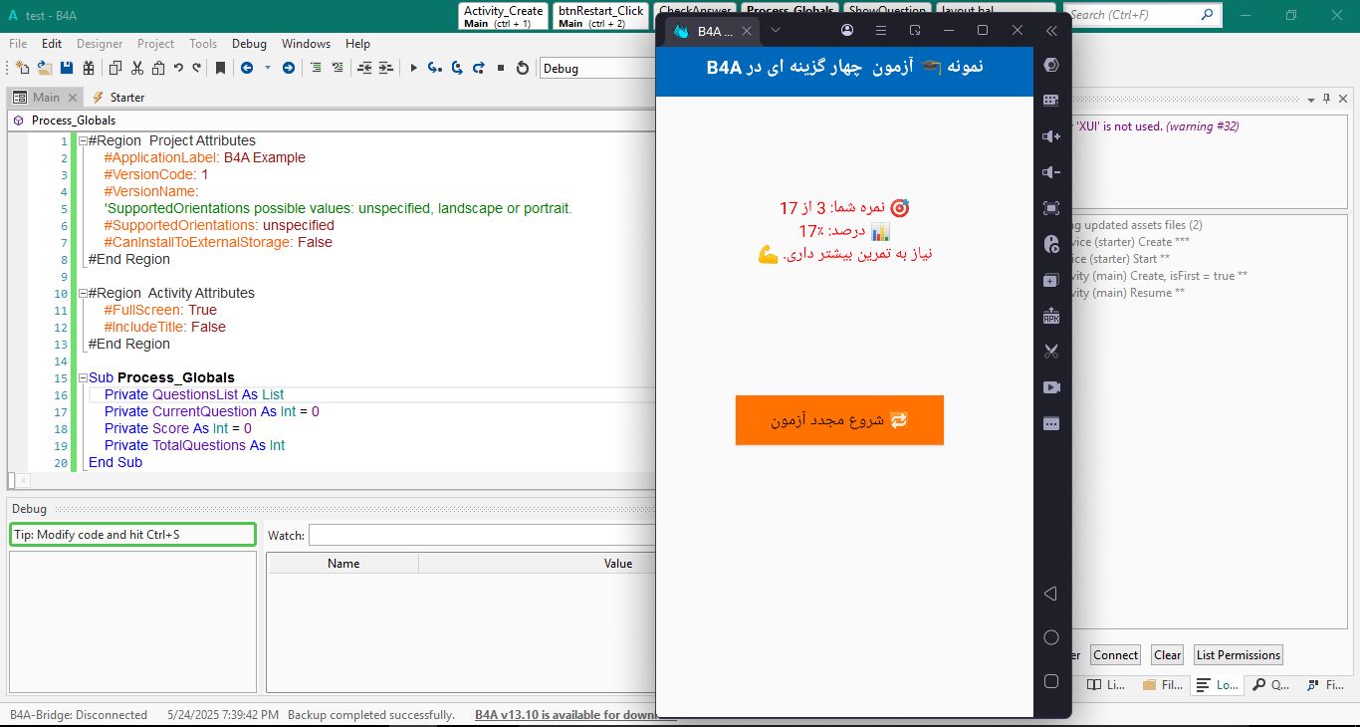The image size is (1360, 727).
Task: Navigate forward with blue right arrow
Action: [288, 68]
